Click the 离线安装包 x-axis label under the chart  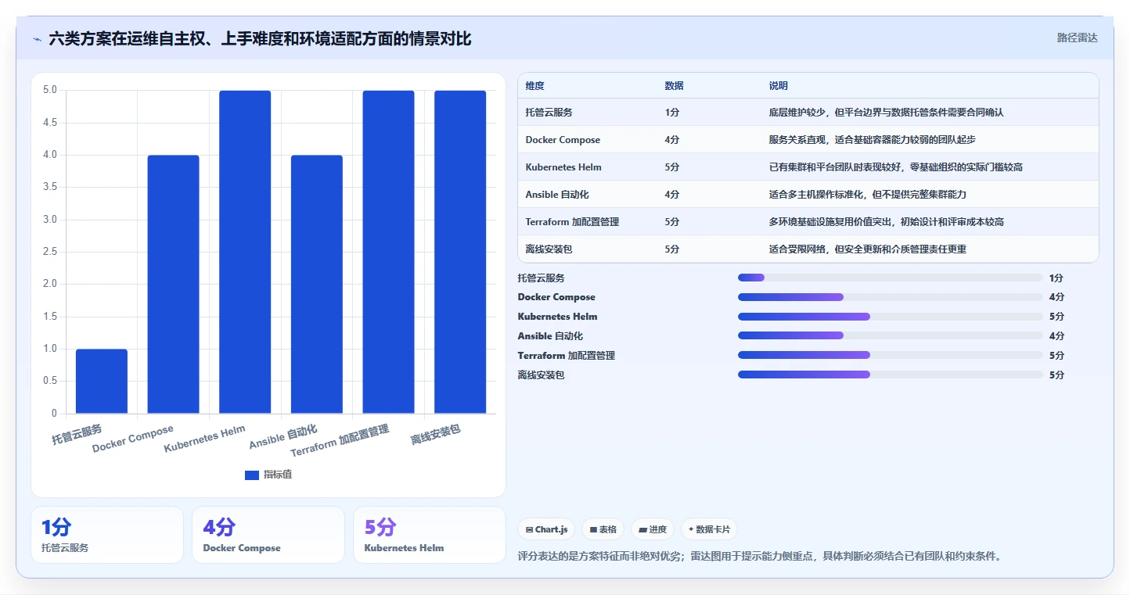tap(436, 435)
